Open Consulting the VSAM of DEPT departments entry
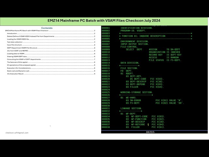The image size is (209, 157). point(51,60)
